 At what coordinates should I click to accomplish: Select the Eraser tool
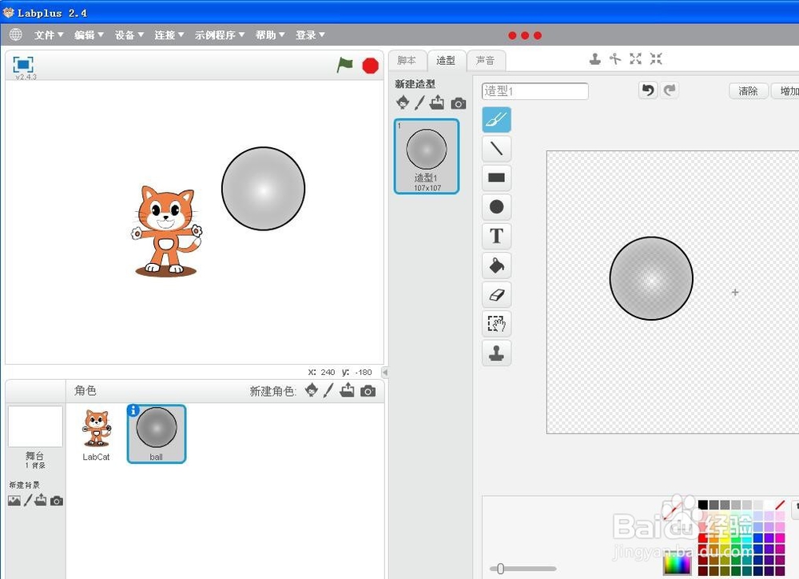click(x=496, y=294)
